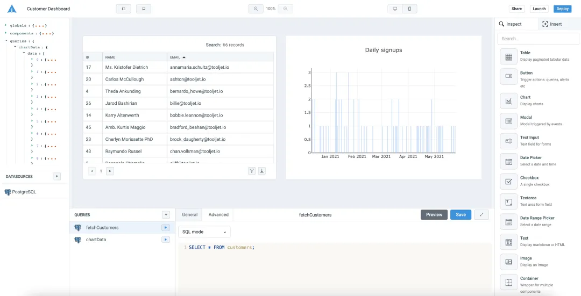This screenshot has width=581, height=296.
Task: Select the Button component icon
Action: coord(509,76)
